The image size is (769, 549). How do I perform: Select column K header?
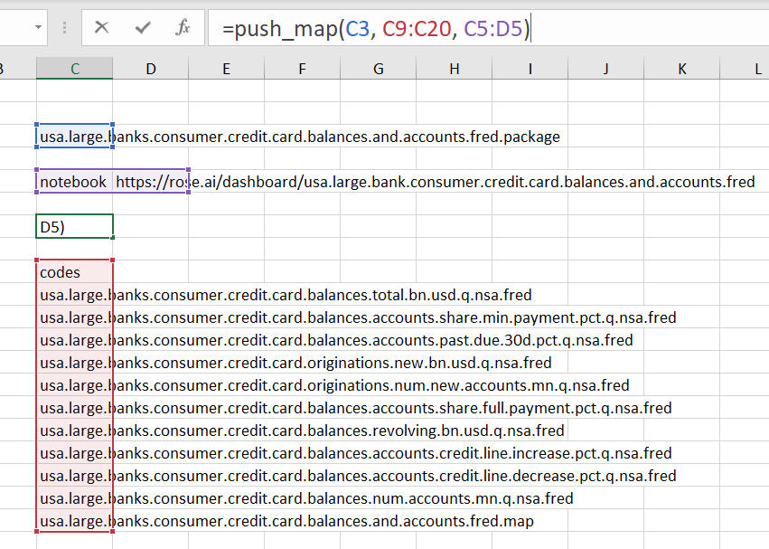682,68
